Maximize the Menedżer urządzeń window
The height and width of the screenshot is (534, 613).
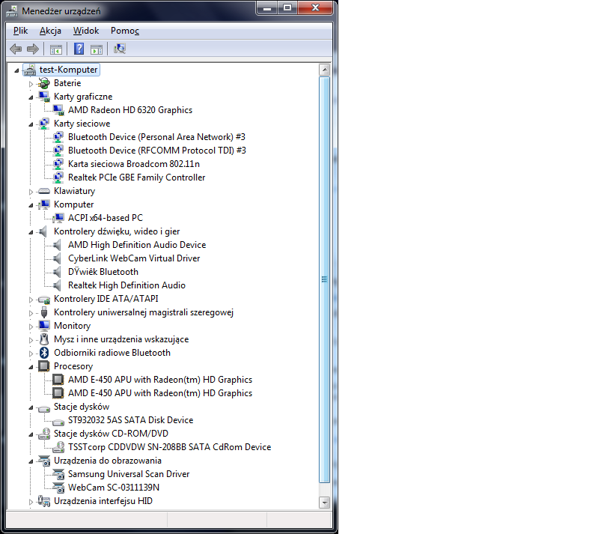pyautogui.click(x=287, y=7)
